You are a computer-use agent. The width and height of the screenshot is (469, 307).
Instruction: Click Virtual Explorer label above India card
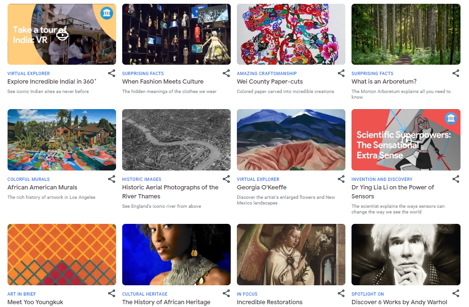(29, 73)
